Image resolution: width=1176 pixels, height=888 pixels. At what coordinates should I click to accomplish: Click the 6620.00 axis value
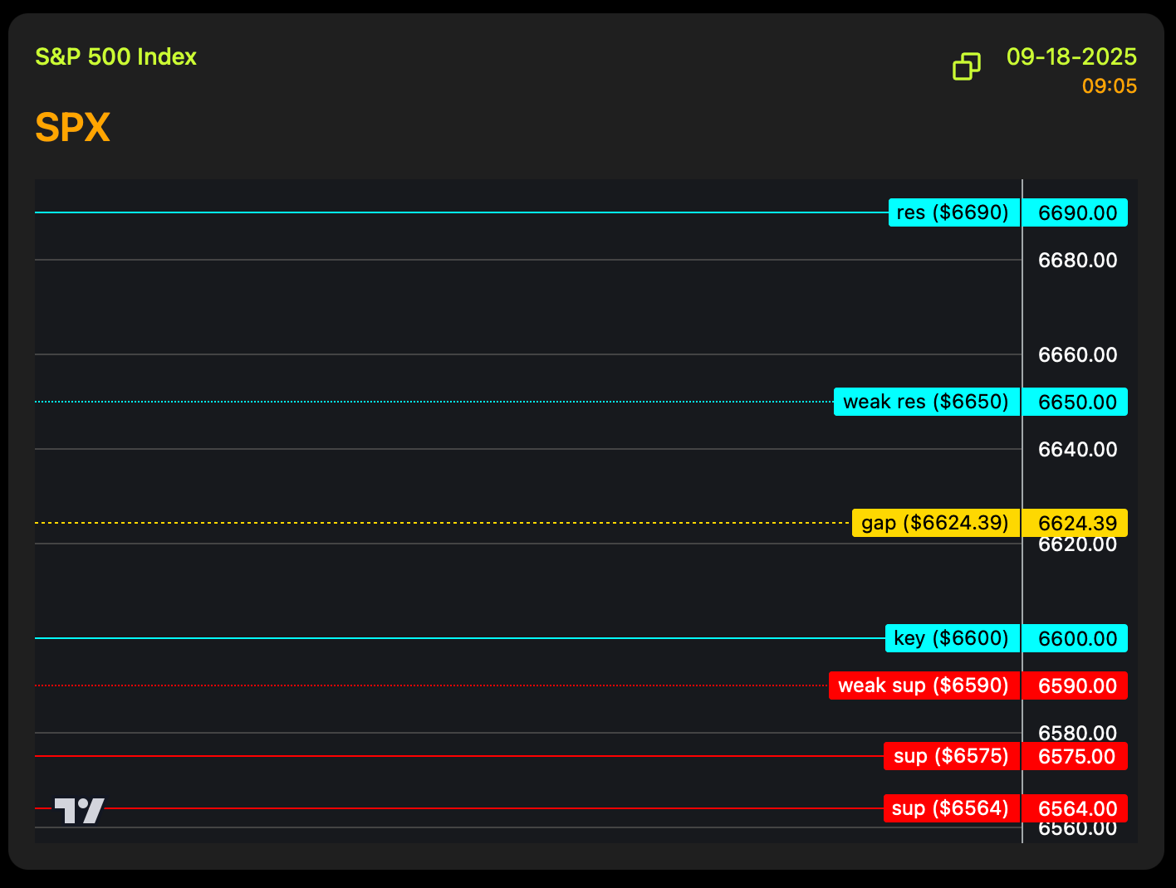(x=1078, y=545)
